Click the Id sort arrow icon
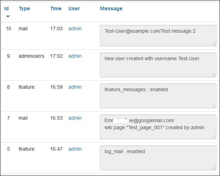The width and height of the screenshot is (220, 176). (x=8, y=17)
